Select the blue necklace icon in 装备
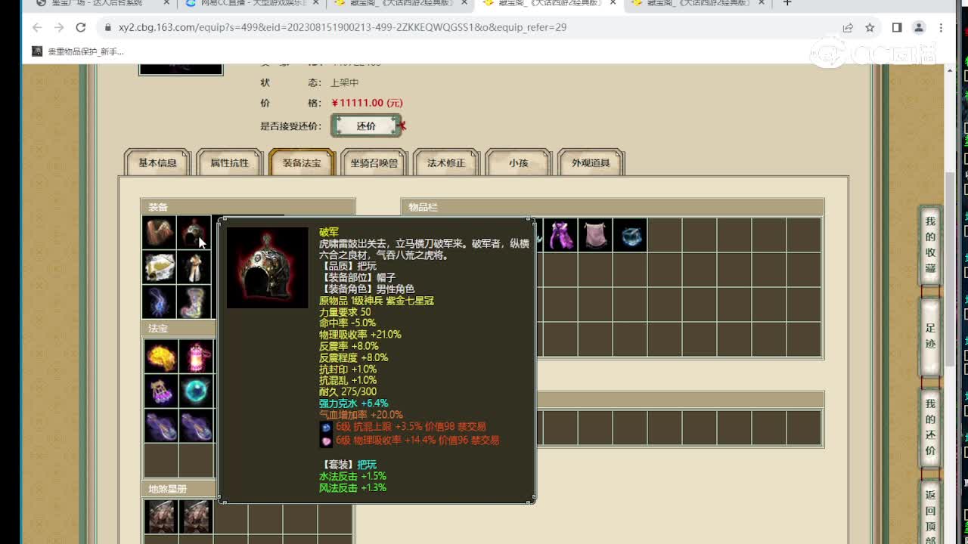Viewport: 968px width, 544px height. point(160,302)
